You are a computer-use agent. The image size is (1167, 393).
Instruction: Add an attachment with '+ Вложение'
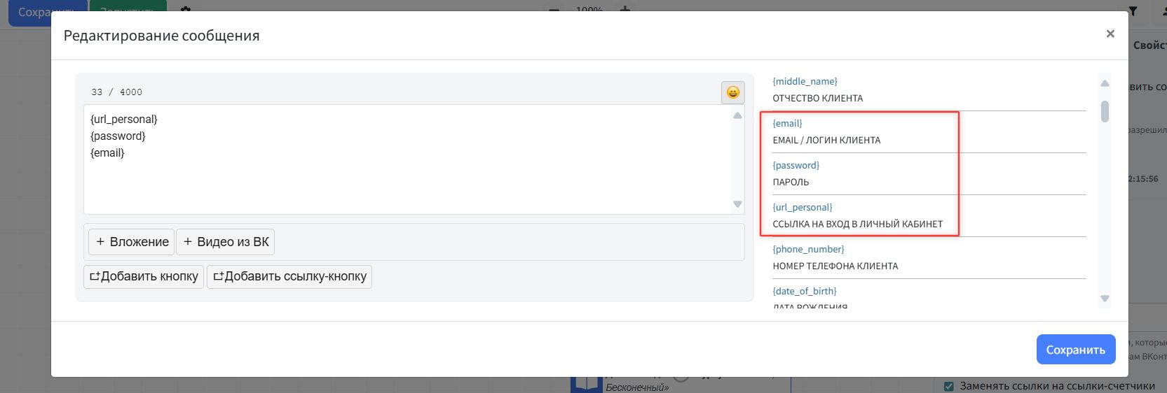(x=132, y=242)
